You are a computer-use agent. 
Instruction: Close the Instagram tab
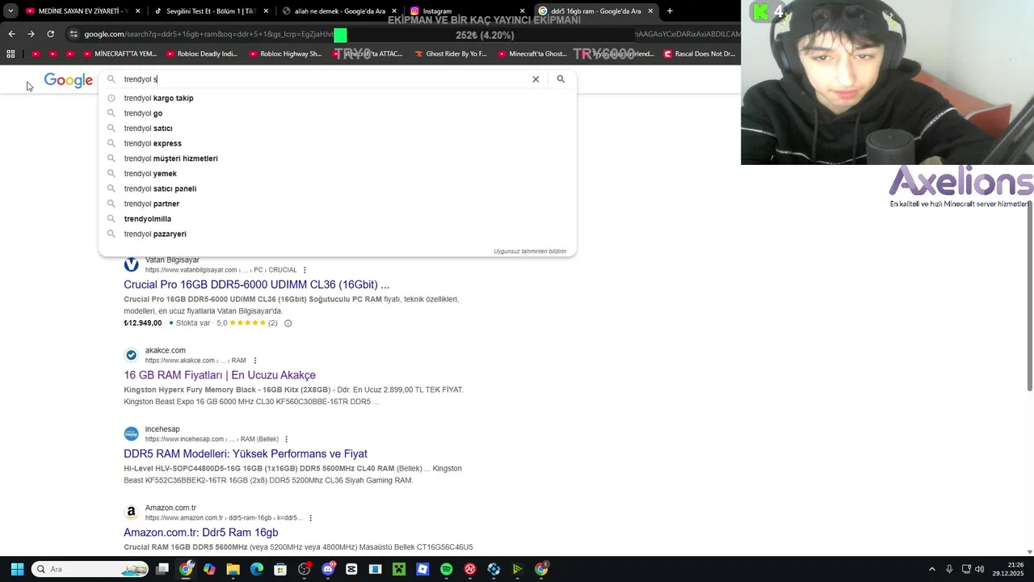tap(522, 11)
